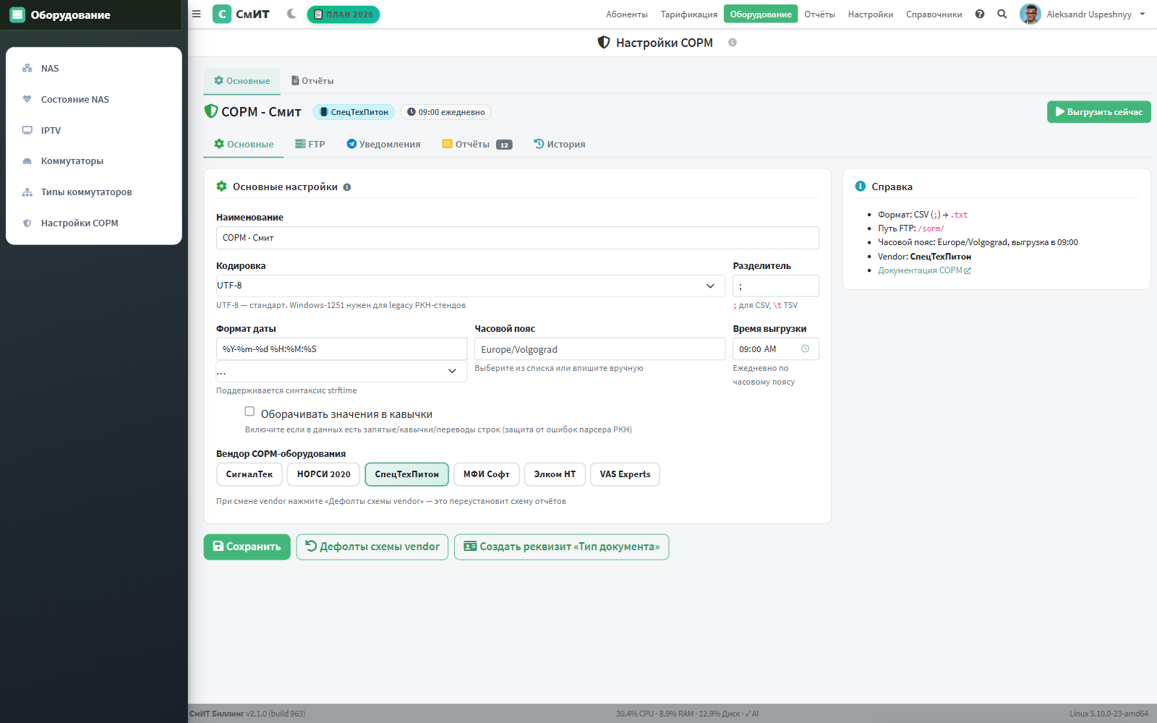Open the Справочники menu
Screen dimensions: 1157x723
pos(934,14)
